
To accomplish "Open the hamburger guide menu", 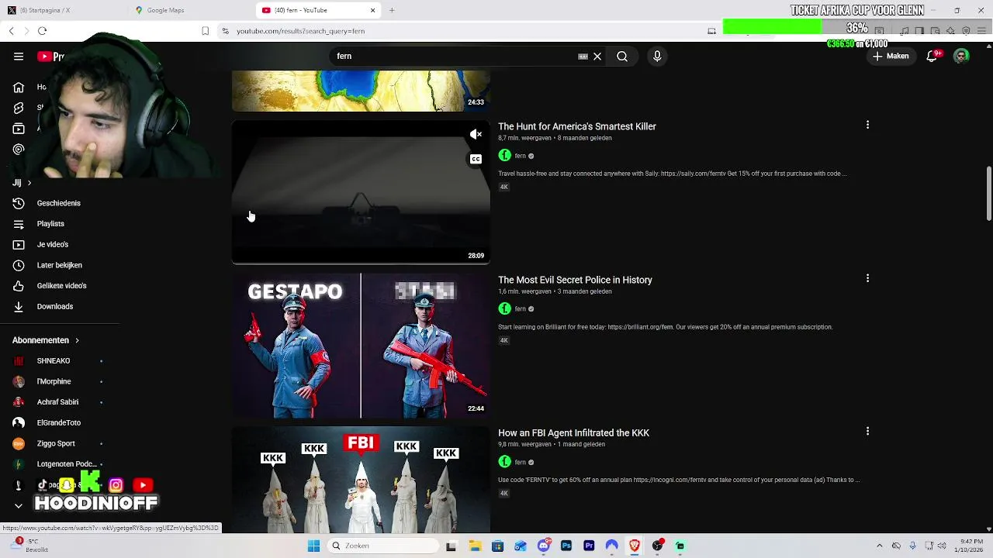I will coord(19,56).
